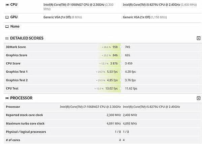Click the CPU Test value 11.62 fps
The height and width of the screenshot is (144, 202).
click(x=131, y=88)
